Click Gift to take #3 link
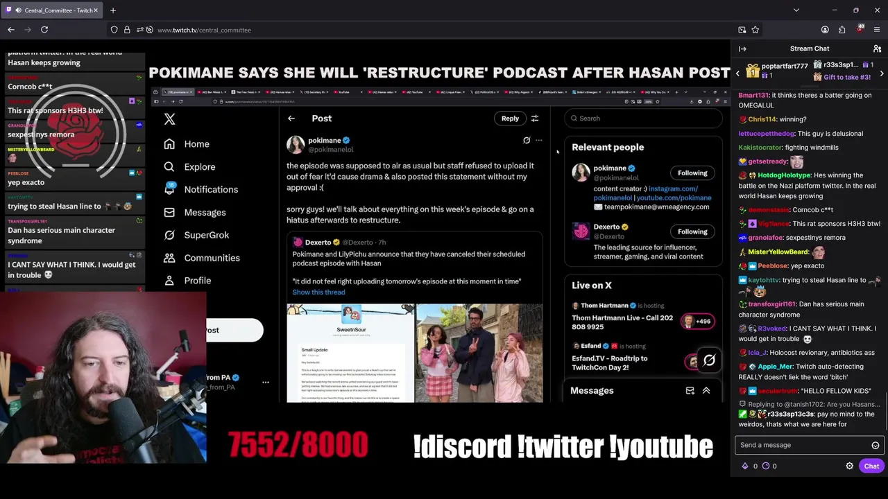 click(x=846, y=77)
